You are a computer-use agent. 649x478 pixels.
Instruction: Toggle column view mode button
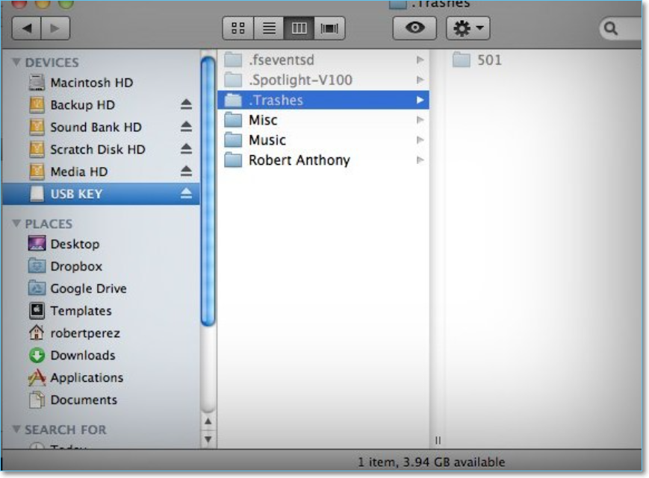pyautogui.click(x=299, y=28)
